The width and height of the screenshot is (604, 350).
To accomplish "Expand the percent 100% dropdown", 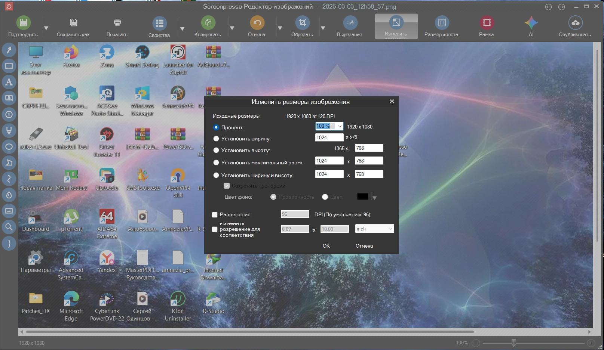I will 339,127.
